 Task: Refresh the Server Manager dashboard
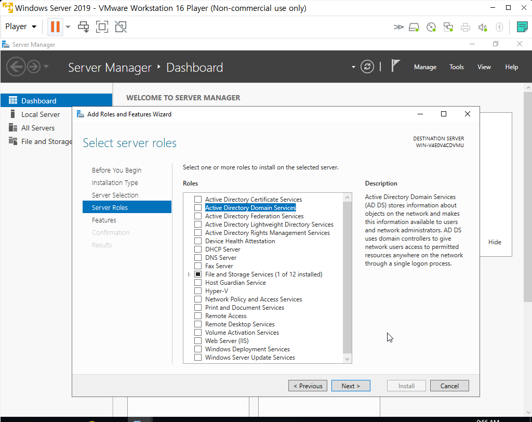(x=367, y=67)
